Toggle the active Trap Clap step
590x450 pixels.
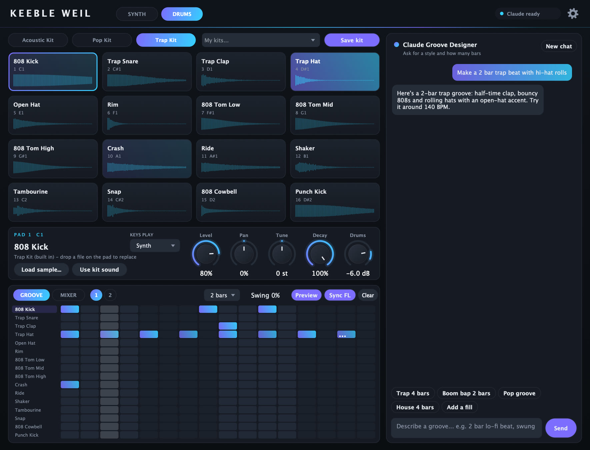228,326
